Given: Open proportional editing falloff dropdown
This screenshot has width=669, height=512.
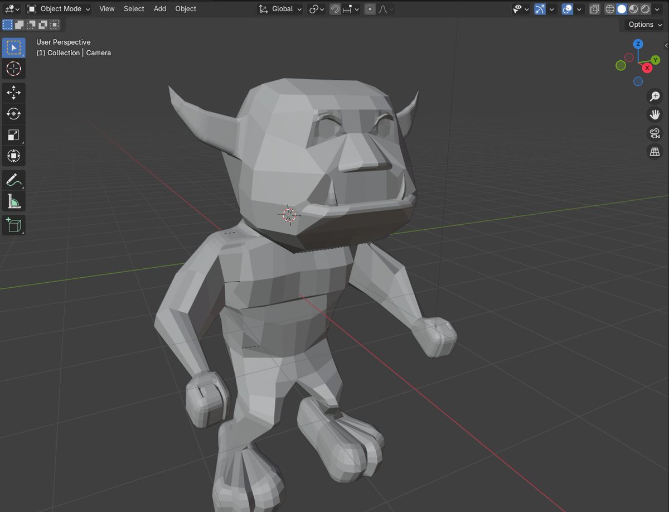Looking at the screenshot, I should [386, 9].
